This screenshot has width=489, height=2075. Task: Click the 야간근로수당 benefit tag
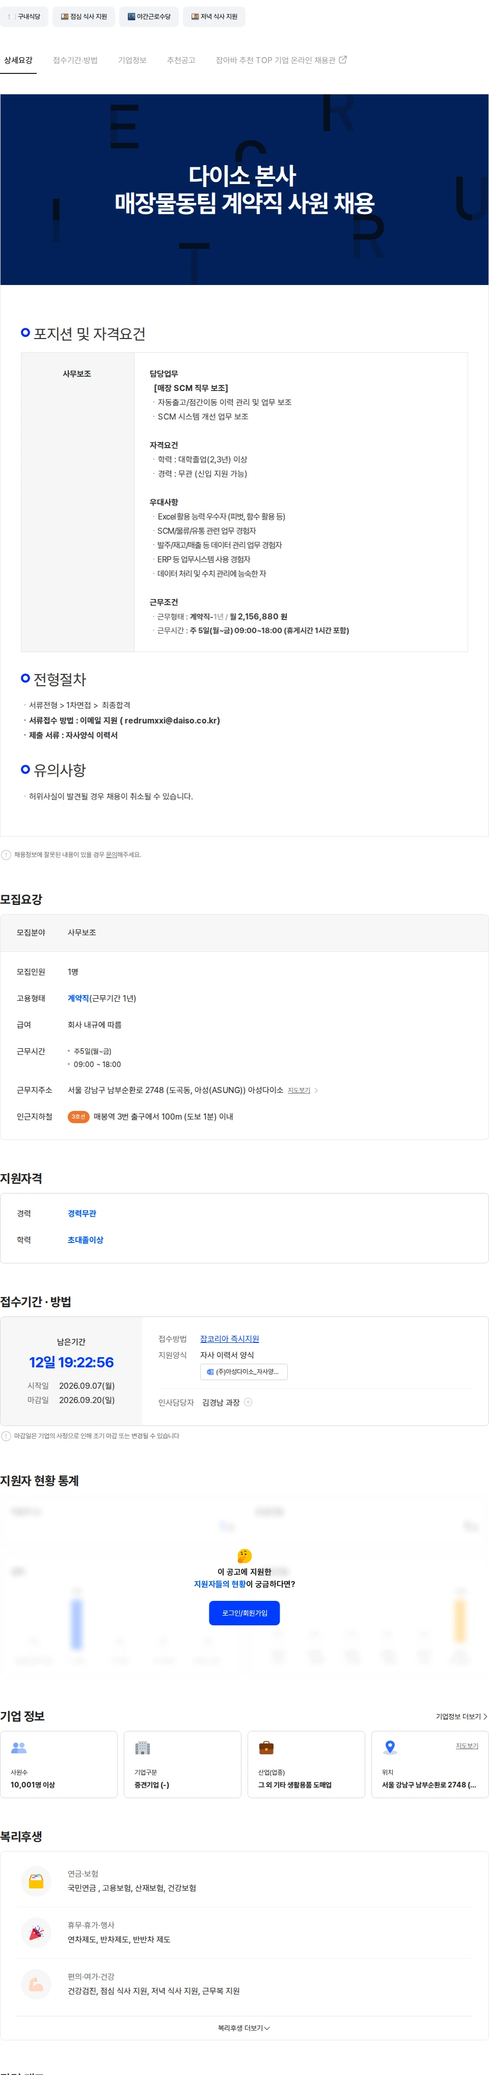click(x=149, y=16)
